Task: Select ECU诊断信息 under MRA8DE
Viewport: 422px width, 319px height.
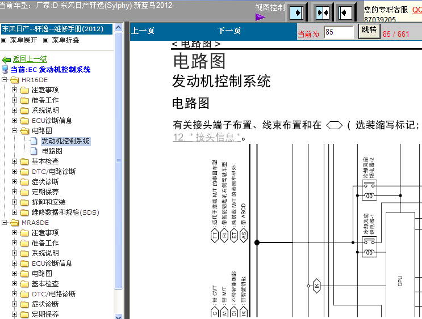Action: 52,263
